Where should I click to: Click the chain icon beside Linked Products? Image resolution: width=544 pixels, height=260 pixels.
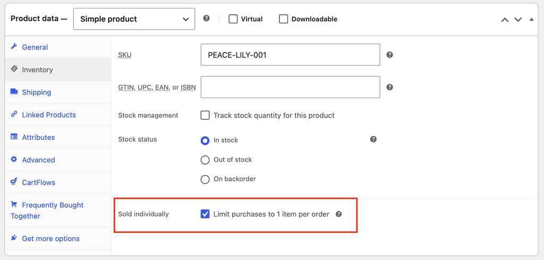click(x=14, y=114)
